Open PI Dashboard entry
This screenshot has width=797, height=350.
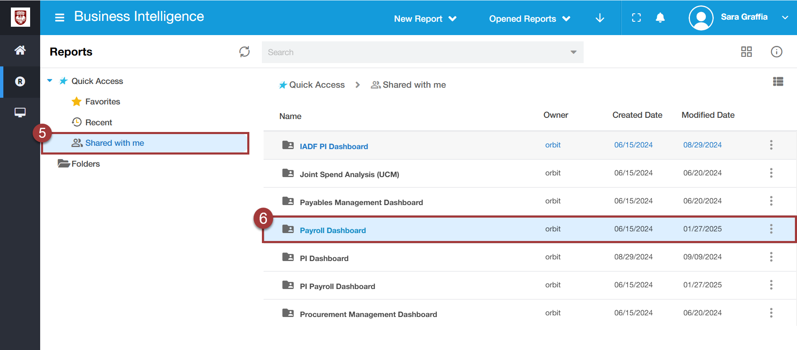324,259
